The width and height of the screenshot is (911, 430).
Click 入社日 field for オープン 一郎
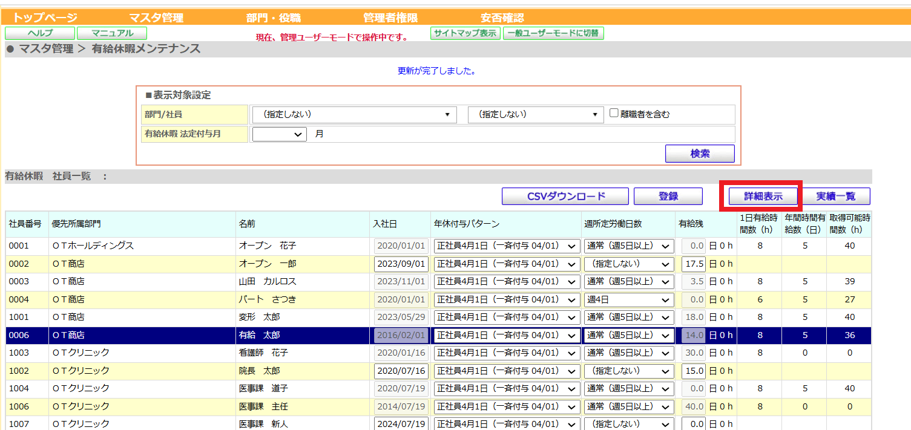click(x=401, y=264)
